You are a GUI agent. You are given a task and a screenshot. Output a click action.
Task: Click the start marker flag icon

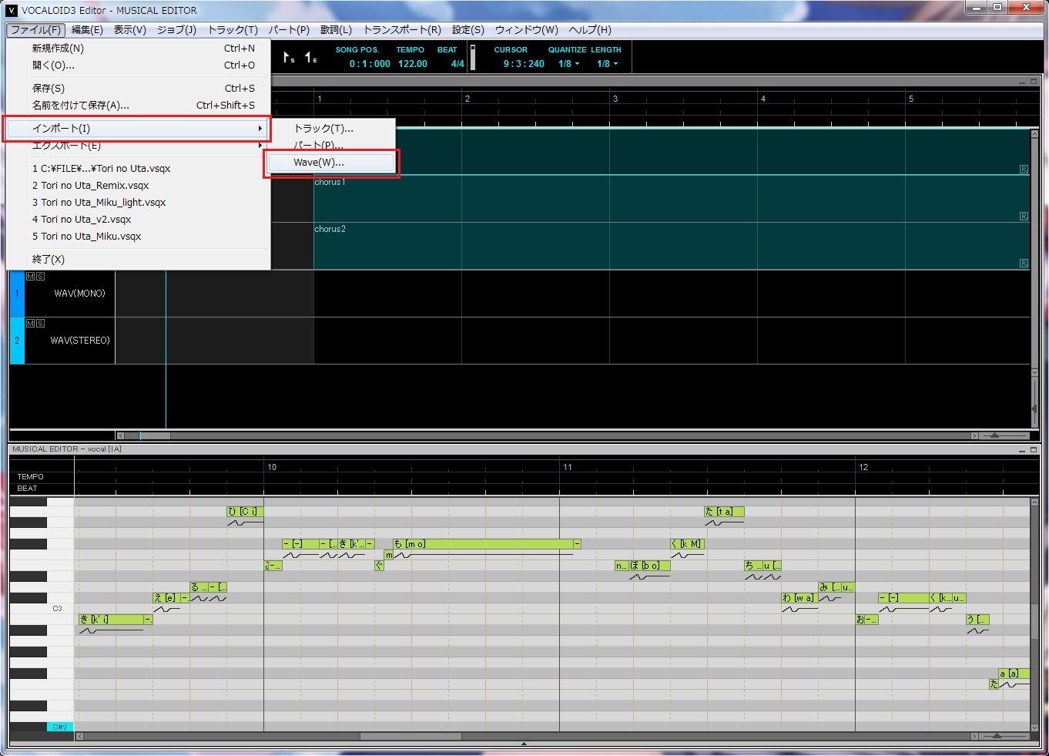[x=289, y=57]
